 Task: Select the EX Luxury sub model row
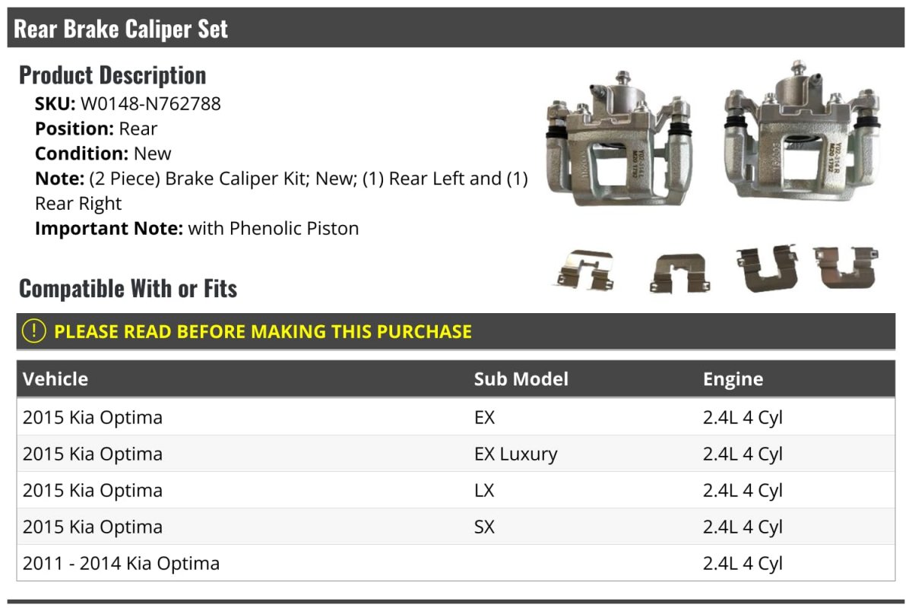pyautogui.click(x=456, y=454)
